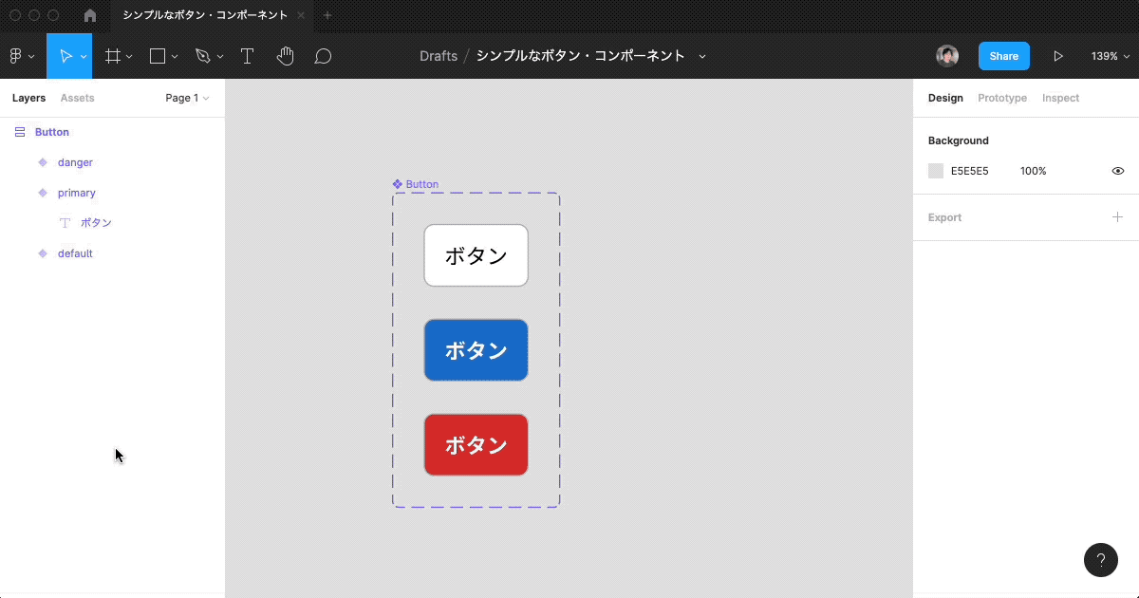The height and width of the screenshot is (598, 1139).
Task: Toggle Background color visibility eye
Action: (x=1118, y=171)
